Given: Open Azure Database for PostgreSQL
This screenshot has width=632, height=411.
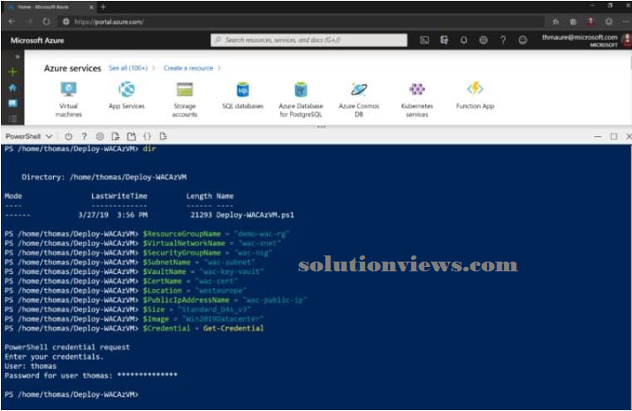Looking at the screenshot, I should click(301, 99).
